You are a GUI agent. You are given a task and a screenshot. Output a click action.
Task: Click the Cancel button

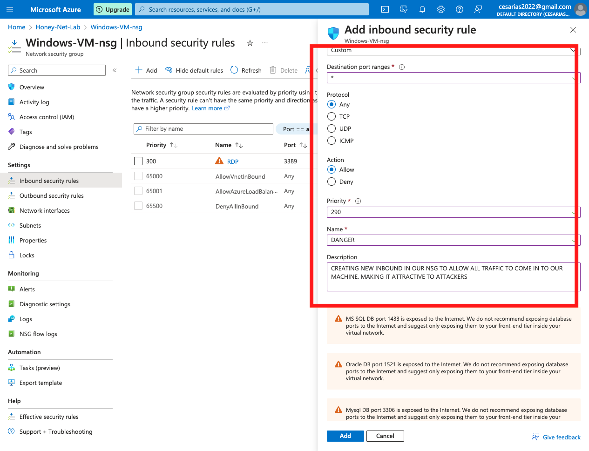[x=385, y=436]
